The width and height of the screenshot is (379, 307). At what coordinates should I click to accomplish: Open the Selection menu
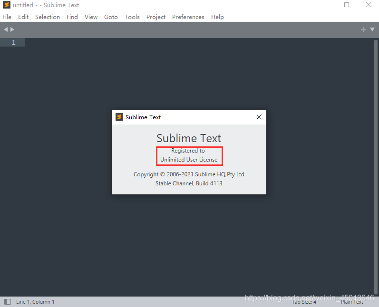point(48,17)
